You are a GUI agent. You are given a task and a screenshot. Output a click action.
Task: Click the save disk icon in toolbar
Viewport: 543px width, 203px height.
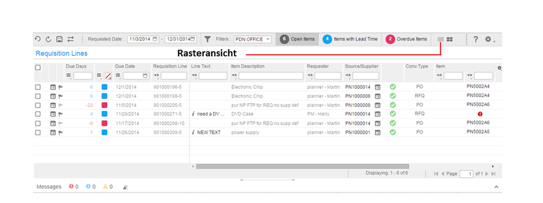pyautogui.click(x=59, y=39)
